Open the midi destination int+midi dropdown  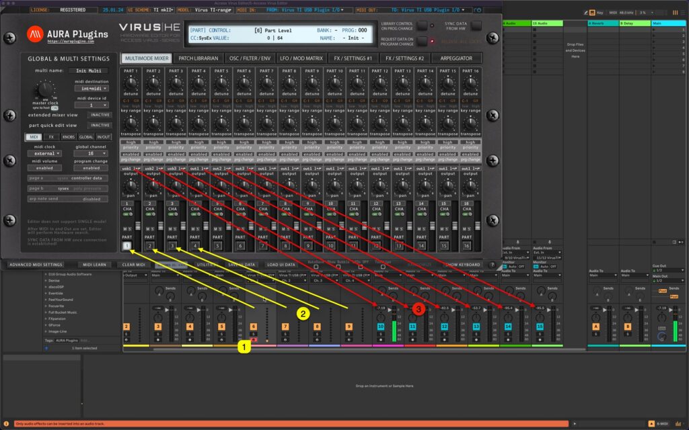92,89
